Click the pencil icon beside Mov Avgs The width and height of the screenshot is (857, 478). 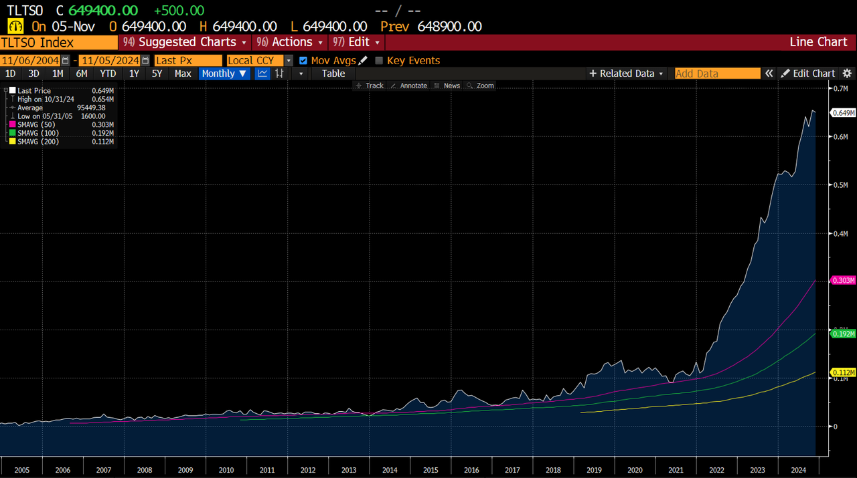click(363, 60)
